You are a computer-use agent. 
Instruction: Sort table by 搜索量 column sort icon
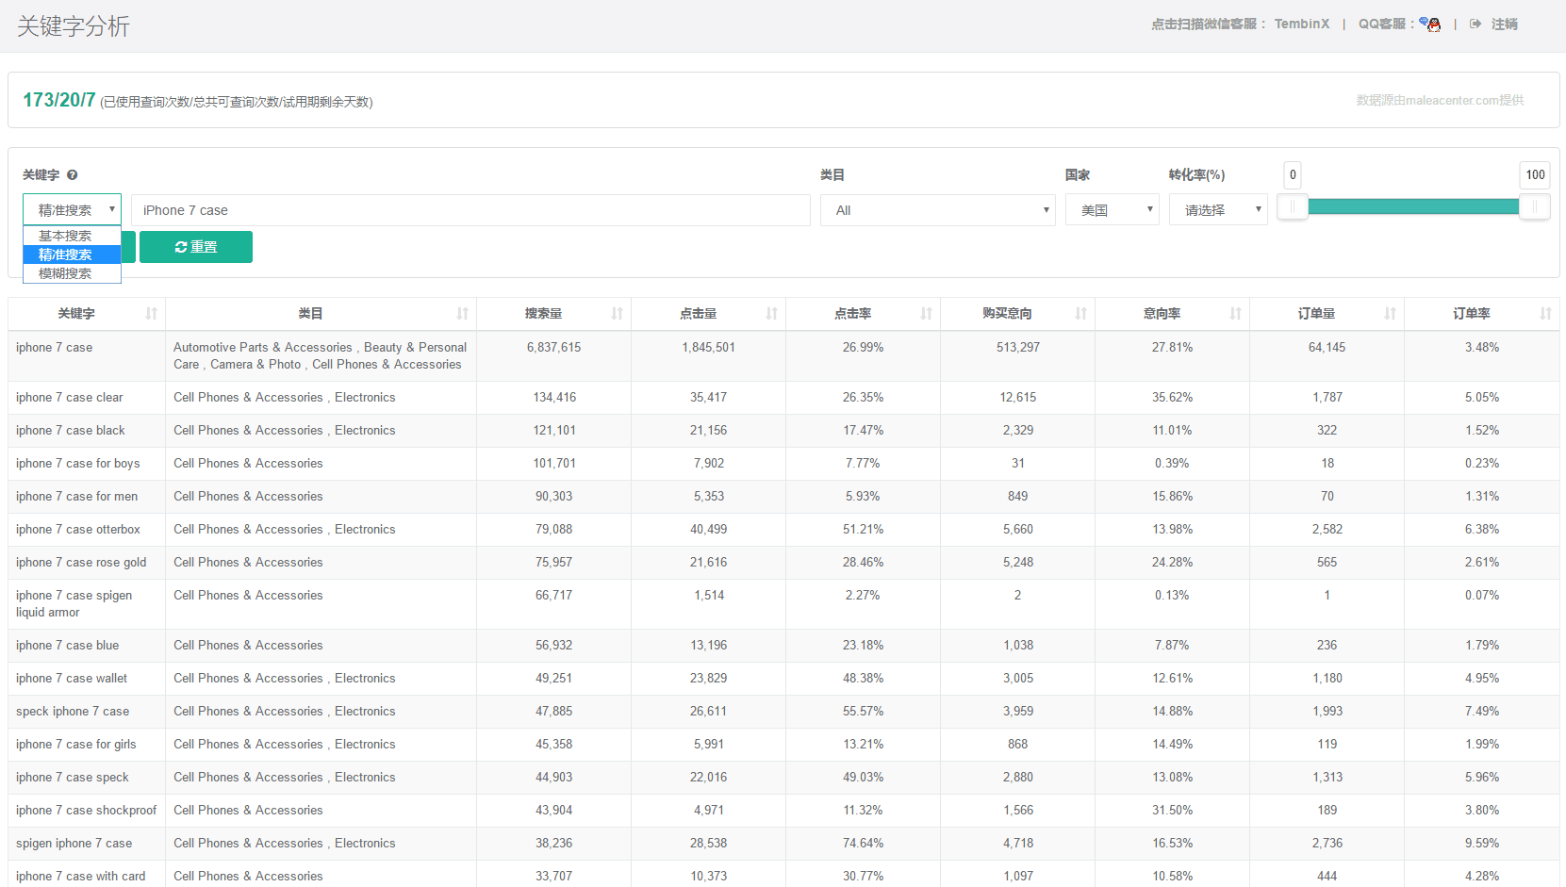[617, 314]
